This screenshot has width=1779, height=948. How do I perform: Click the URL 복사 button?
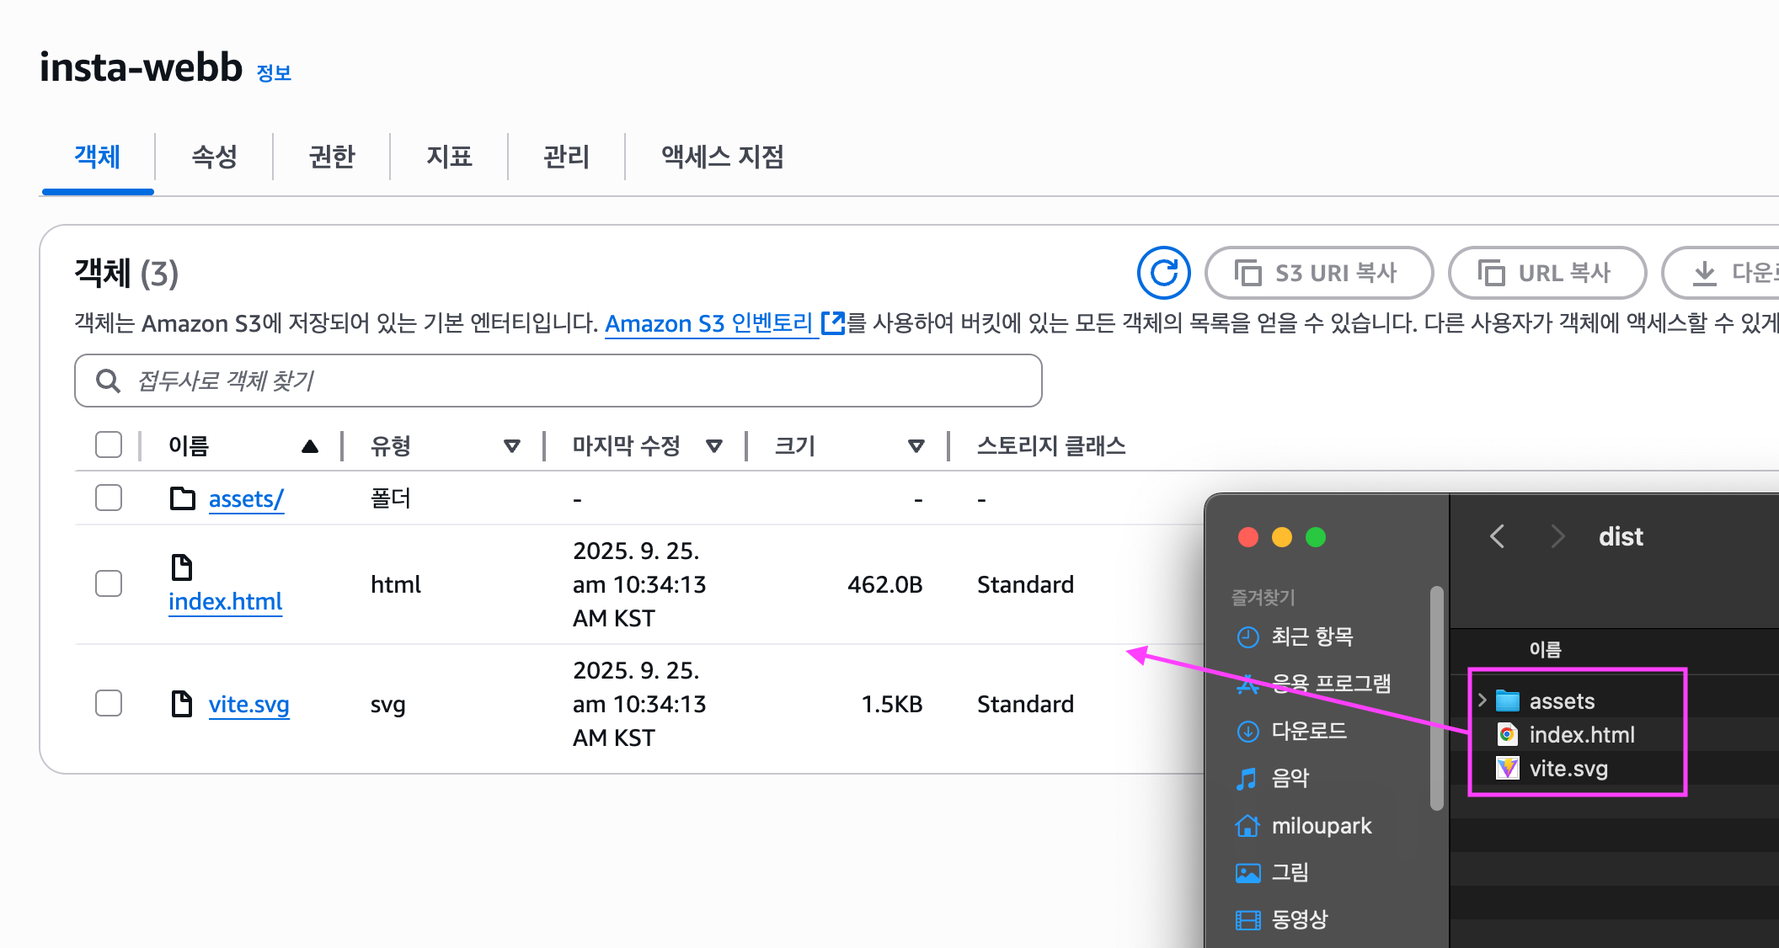(1547, 272)
